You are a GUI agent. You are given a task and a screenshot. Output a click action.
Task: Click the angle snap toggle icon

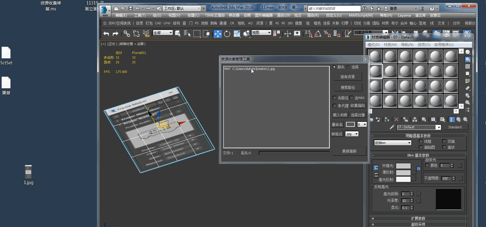318,34
